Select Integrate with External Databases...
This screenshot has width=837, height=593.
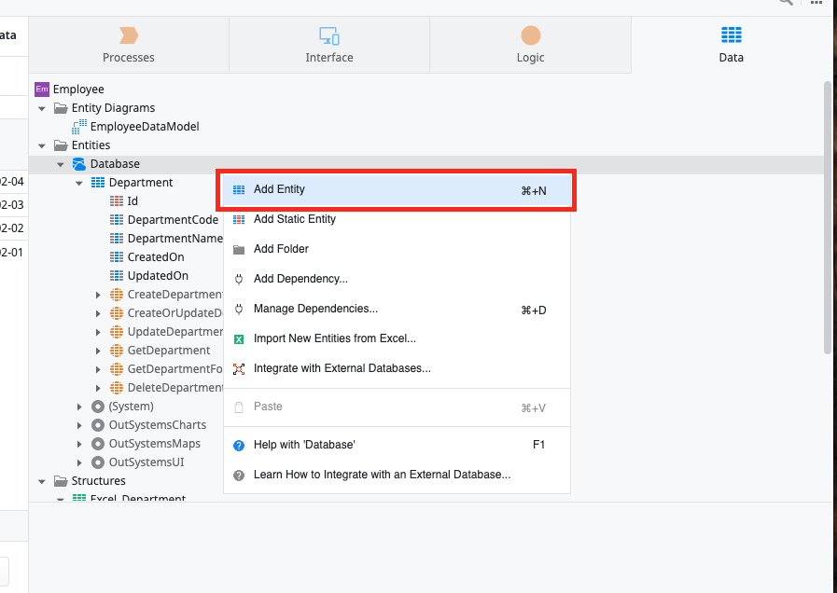pos(396,368)
